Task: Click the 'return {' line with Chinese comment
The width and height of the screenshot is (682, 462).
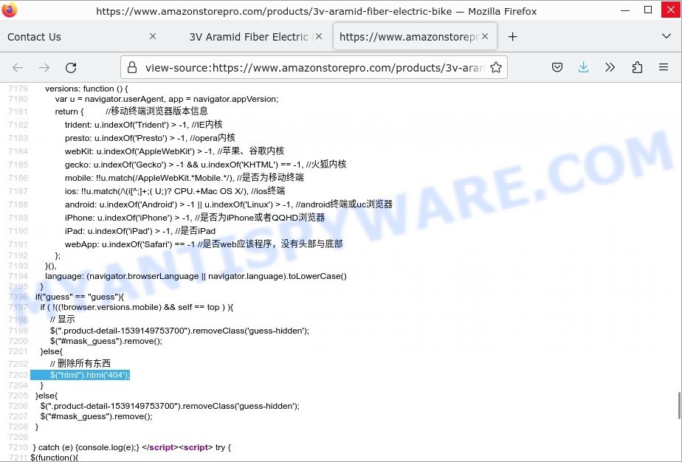Action: point(131,111)
